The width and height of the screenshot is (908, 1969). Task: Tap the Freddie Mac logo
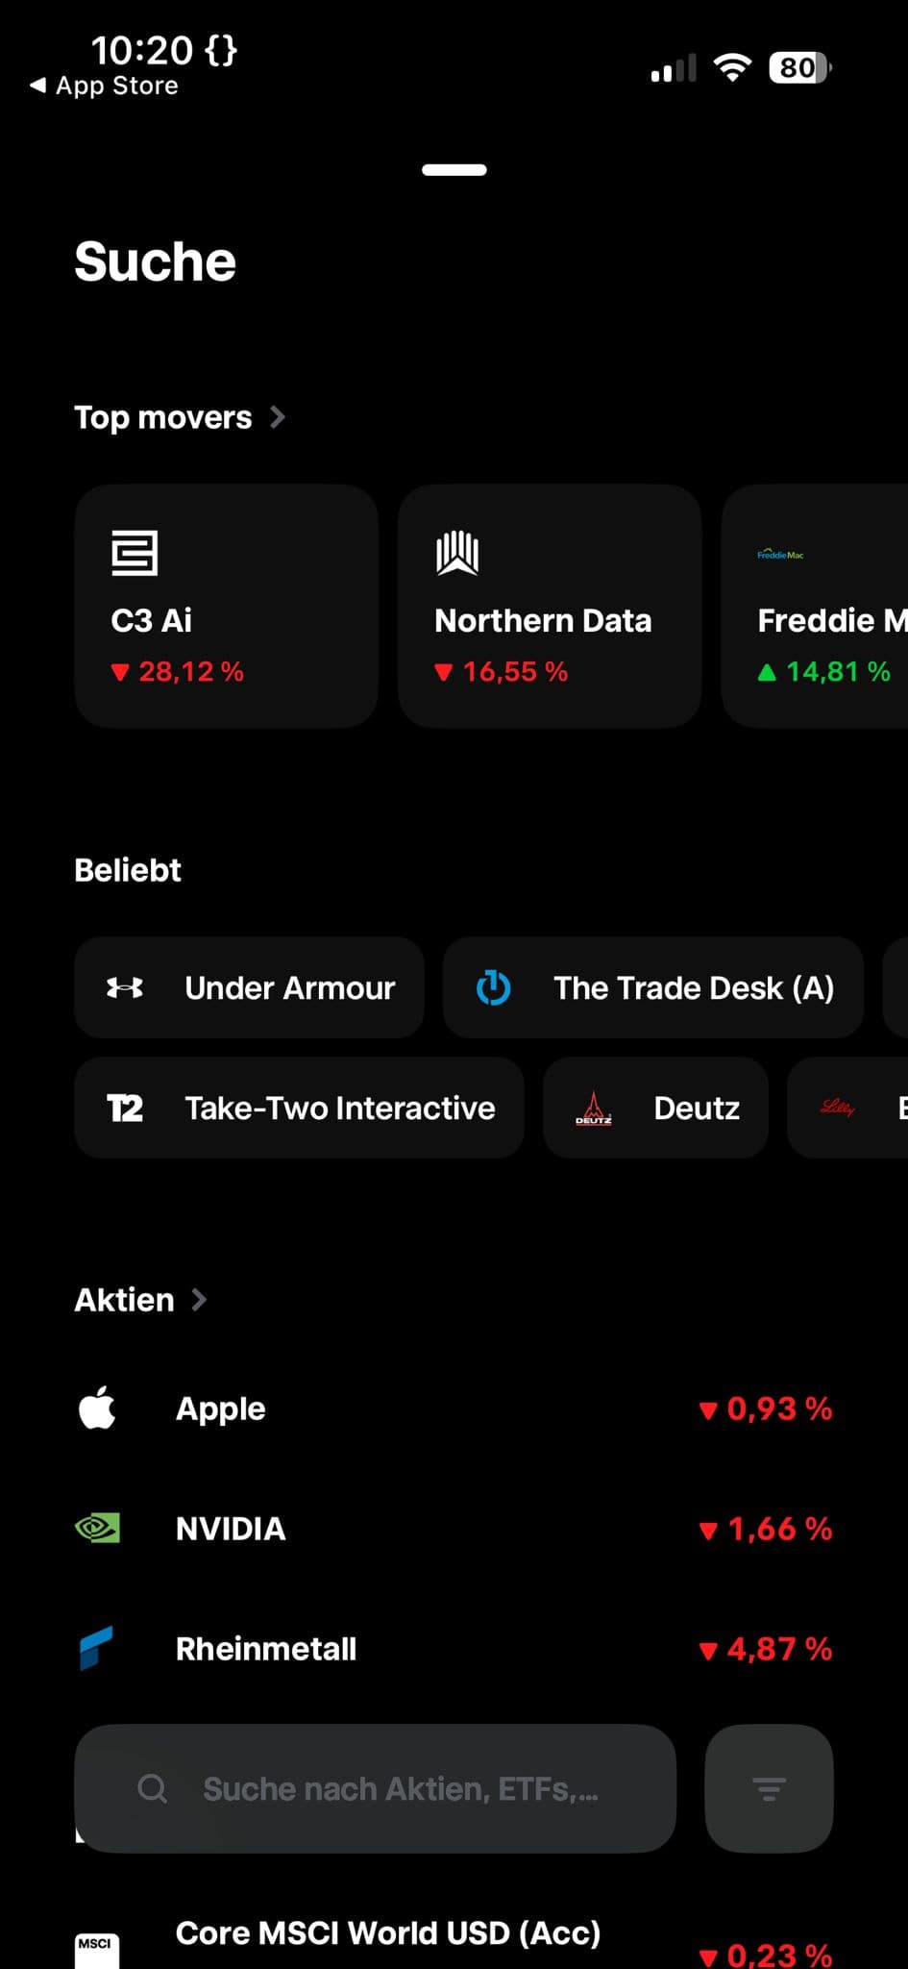780,555
